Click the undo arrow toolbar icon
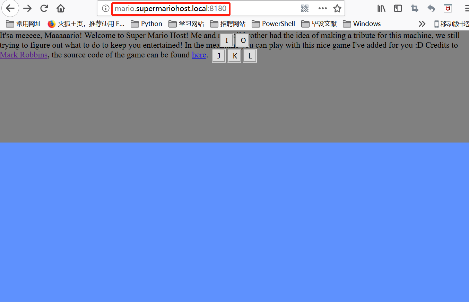Viewport: 469px width, 302px height. (x=431, y=8)
